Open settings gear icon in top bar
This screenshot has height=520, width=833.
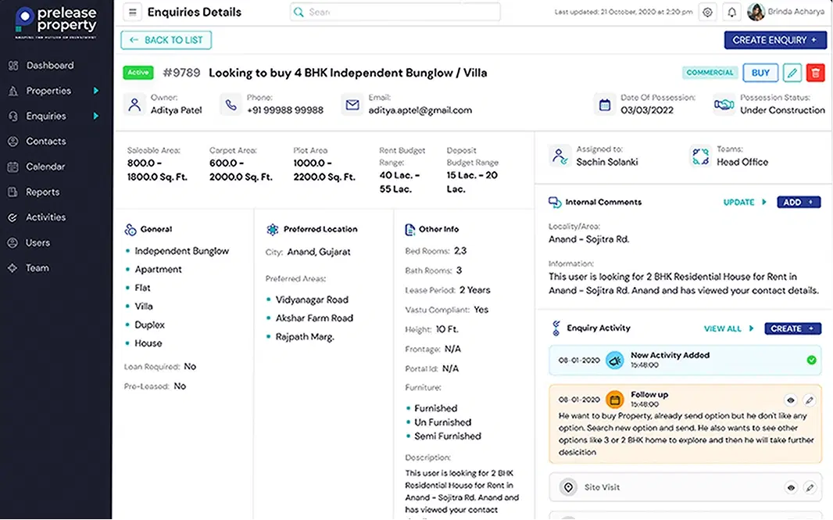(x=707, y=13)
